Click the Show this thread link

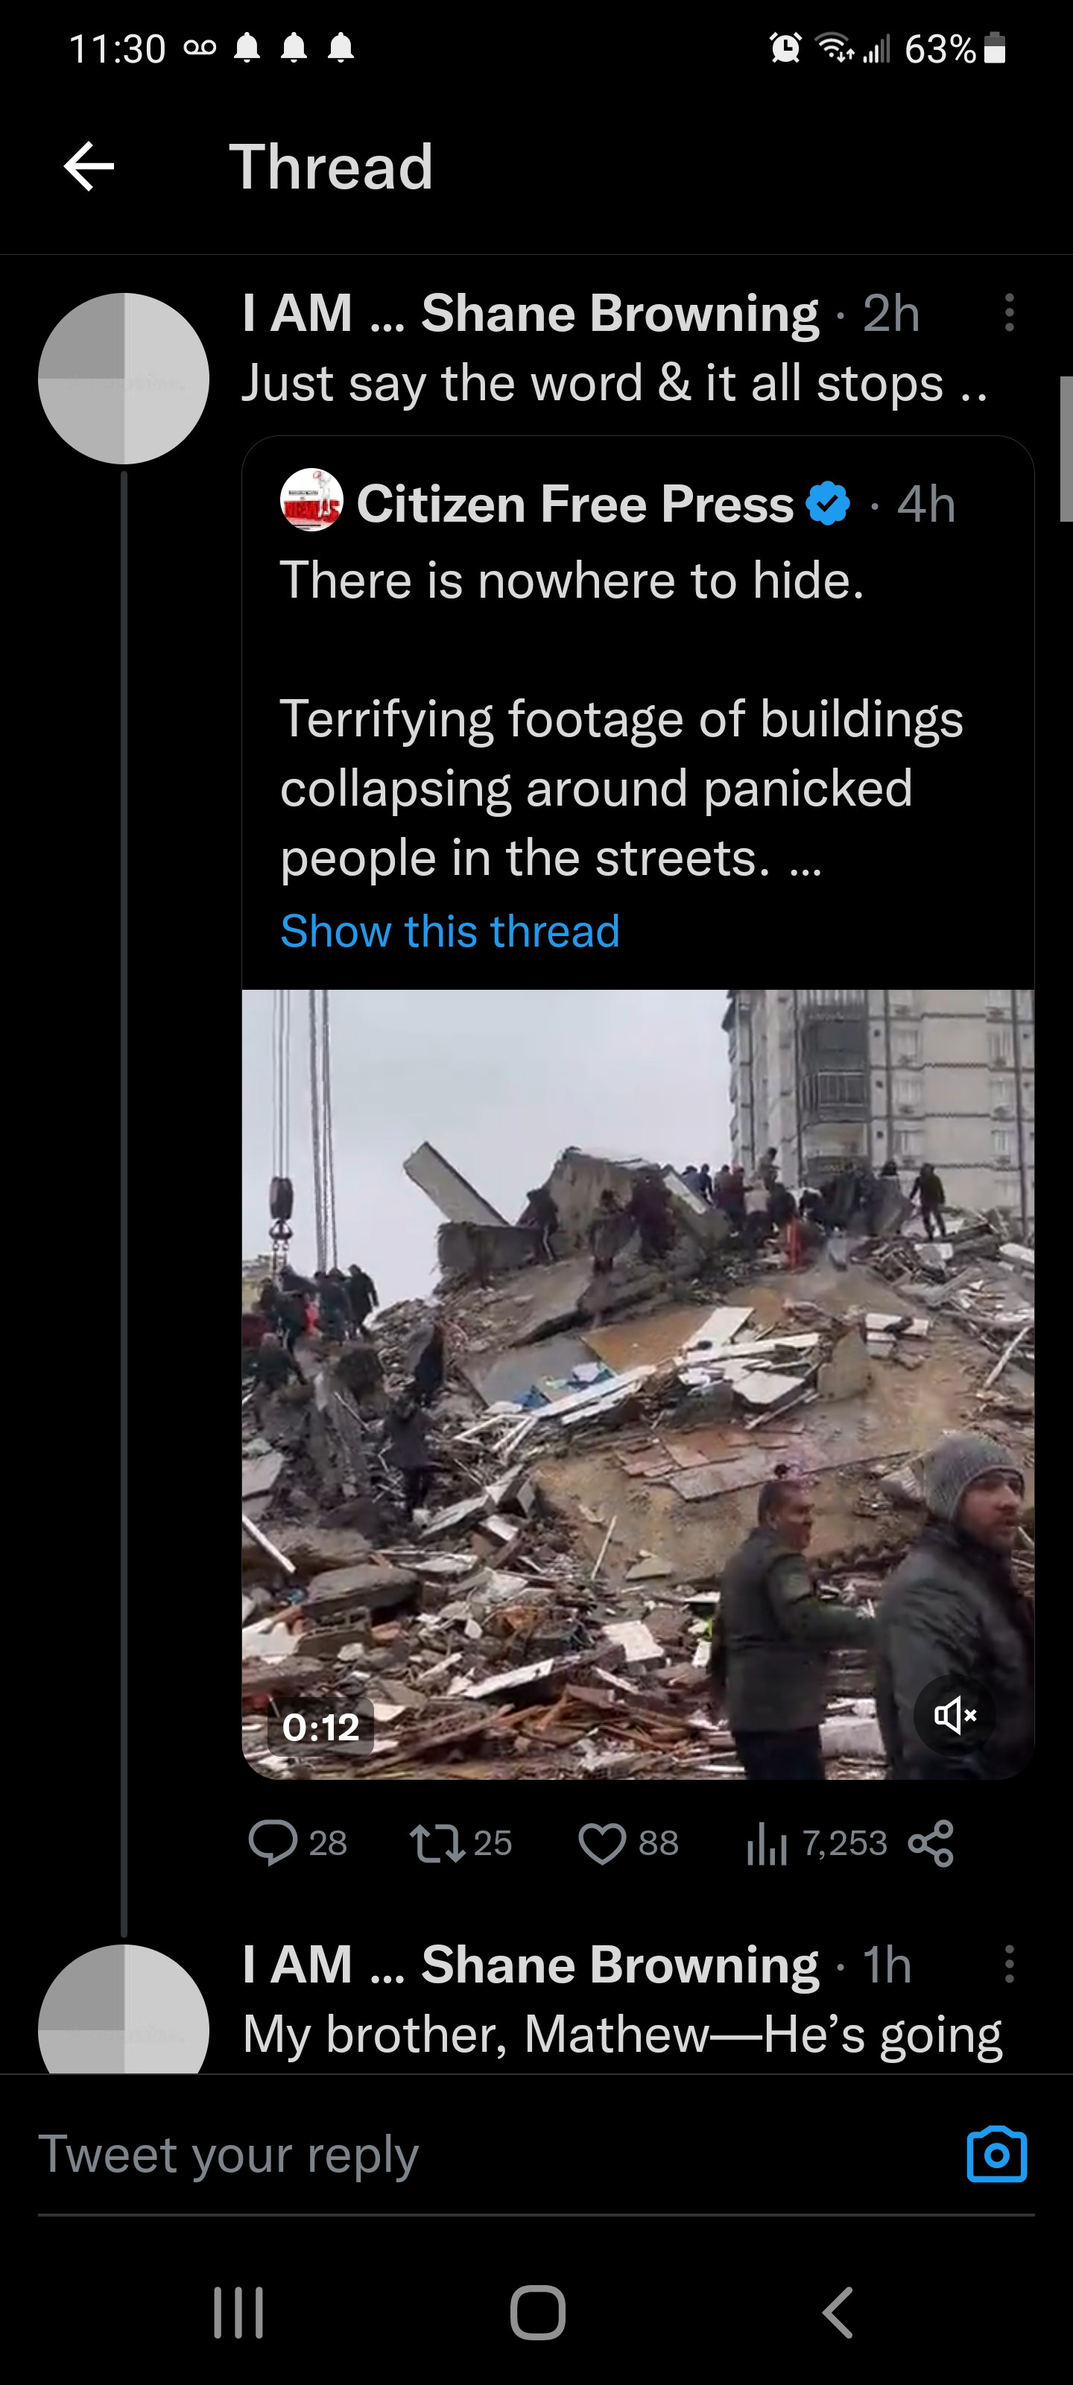click(450, 932)
